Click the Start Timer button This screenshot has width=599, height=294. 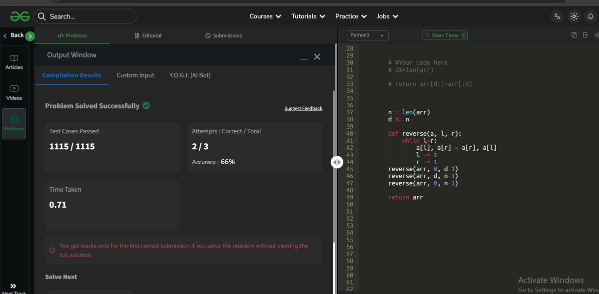[445, 35]
